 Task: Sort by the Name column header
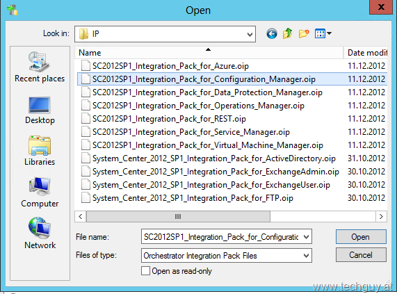click(x=209, y=53)
